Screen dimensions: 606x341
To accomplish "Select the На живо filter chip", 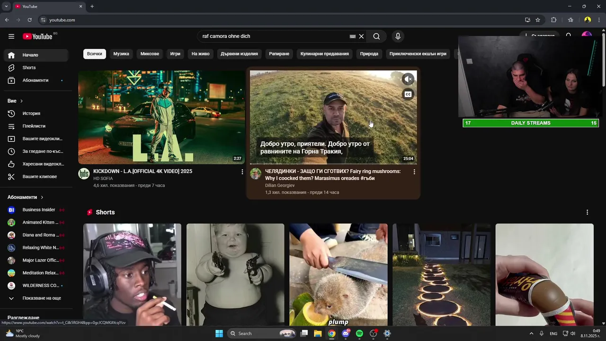I will coord(200,54).
